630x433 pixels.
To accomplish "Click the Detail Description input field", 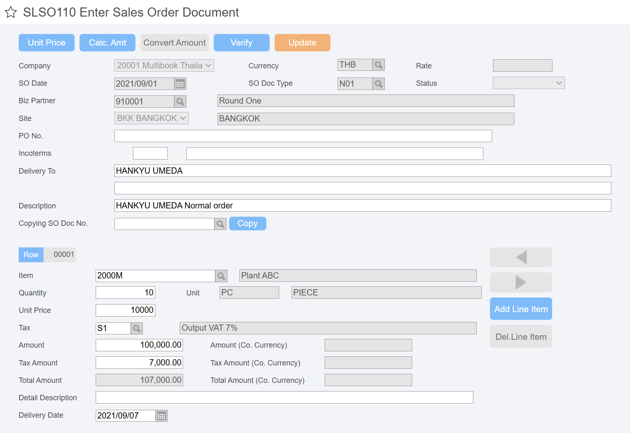I will coord(285,397).
